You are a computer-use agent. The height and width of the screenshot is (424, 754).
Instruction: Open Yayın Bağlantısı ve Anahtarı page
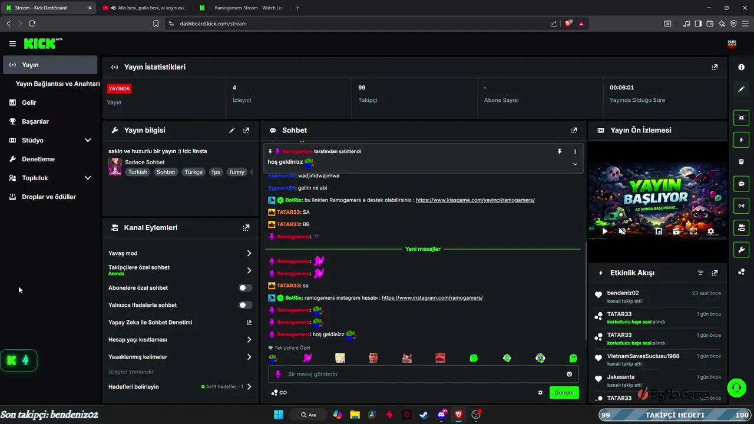point(57,84)
